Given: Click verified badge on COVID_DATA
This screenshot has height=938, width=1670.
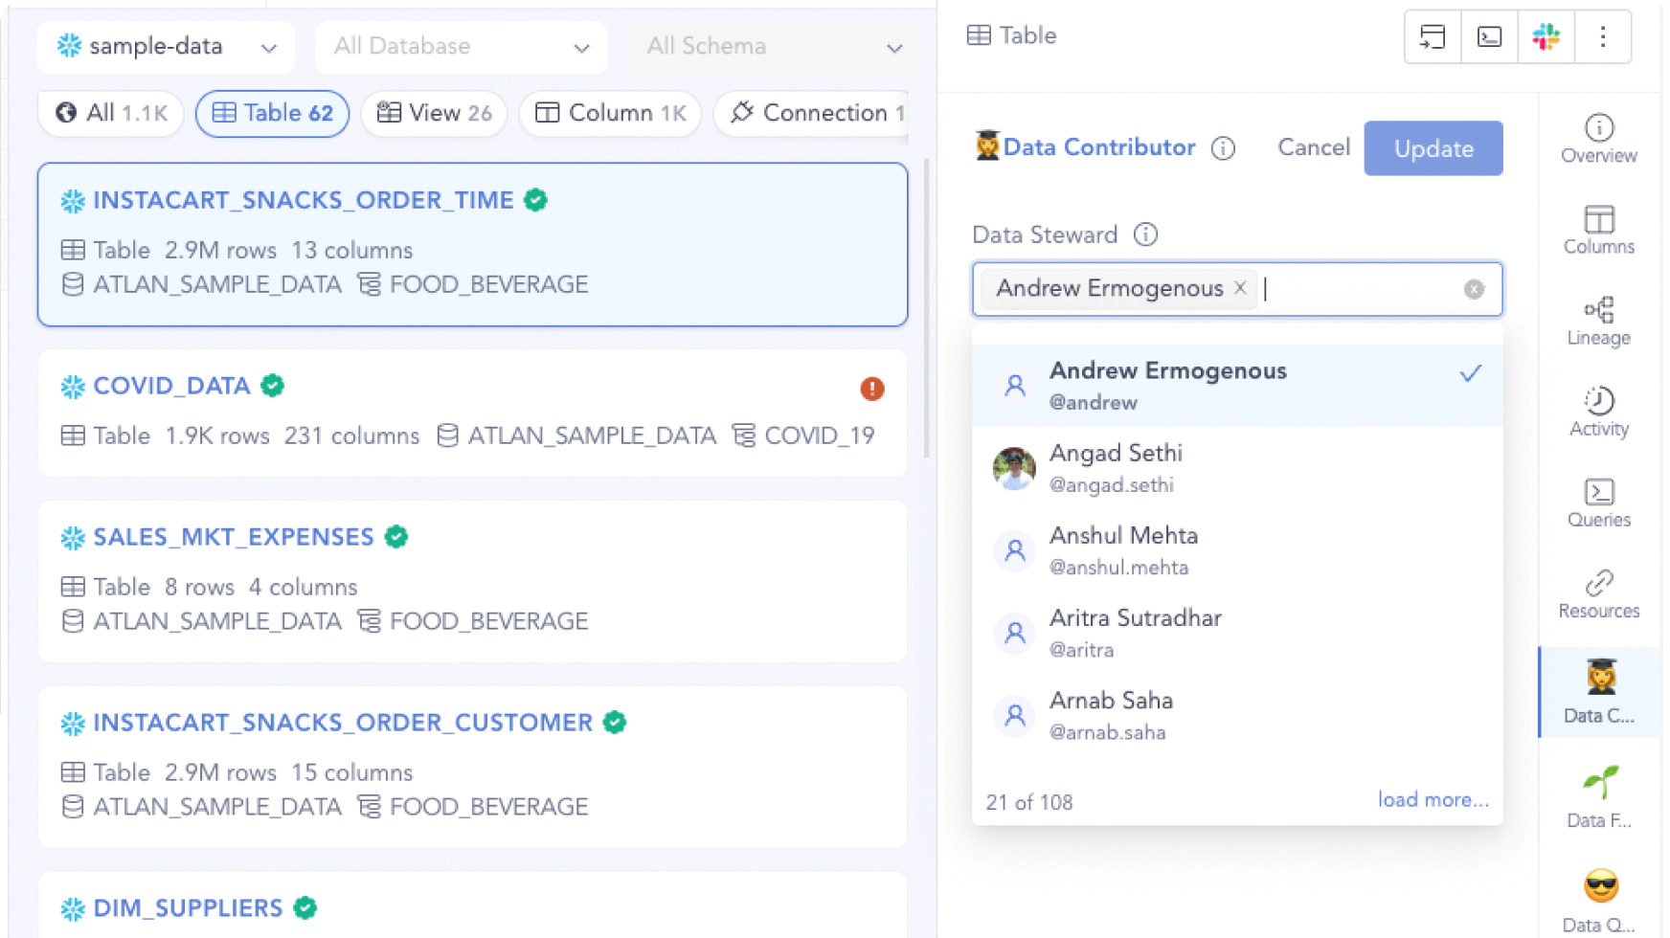Looking at the screenshot, I should coord(273,386).
